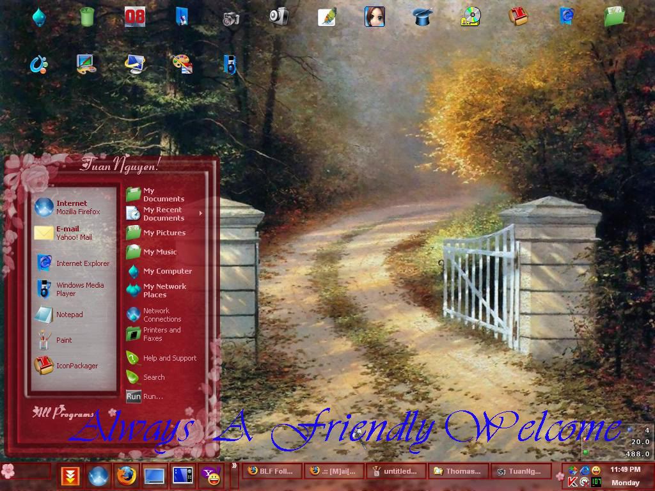The width and height of the screenshot is (655, 491).
Task: Expand the My Recent Documents submenu arrow
Action: [x=200, y=214]
